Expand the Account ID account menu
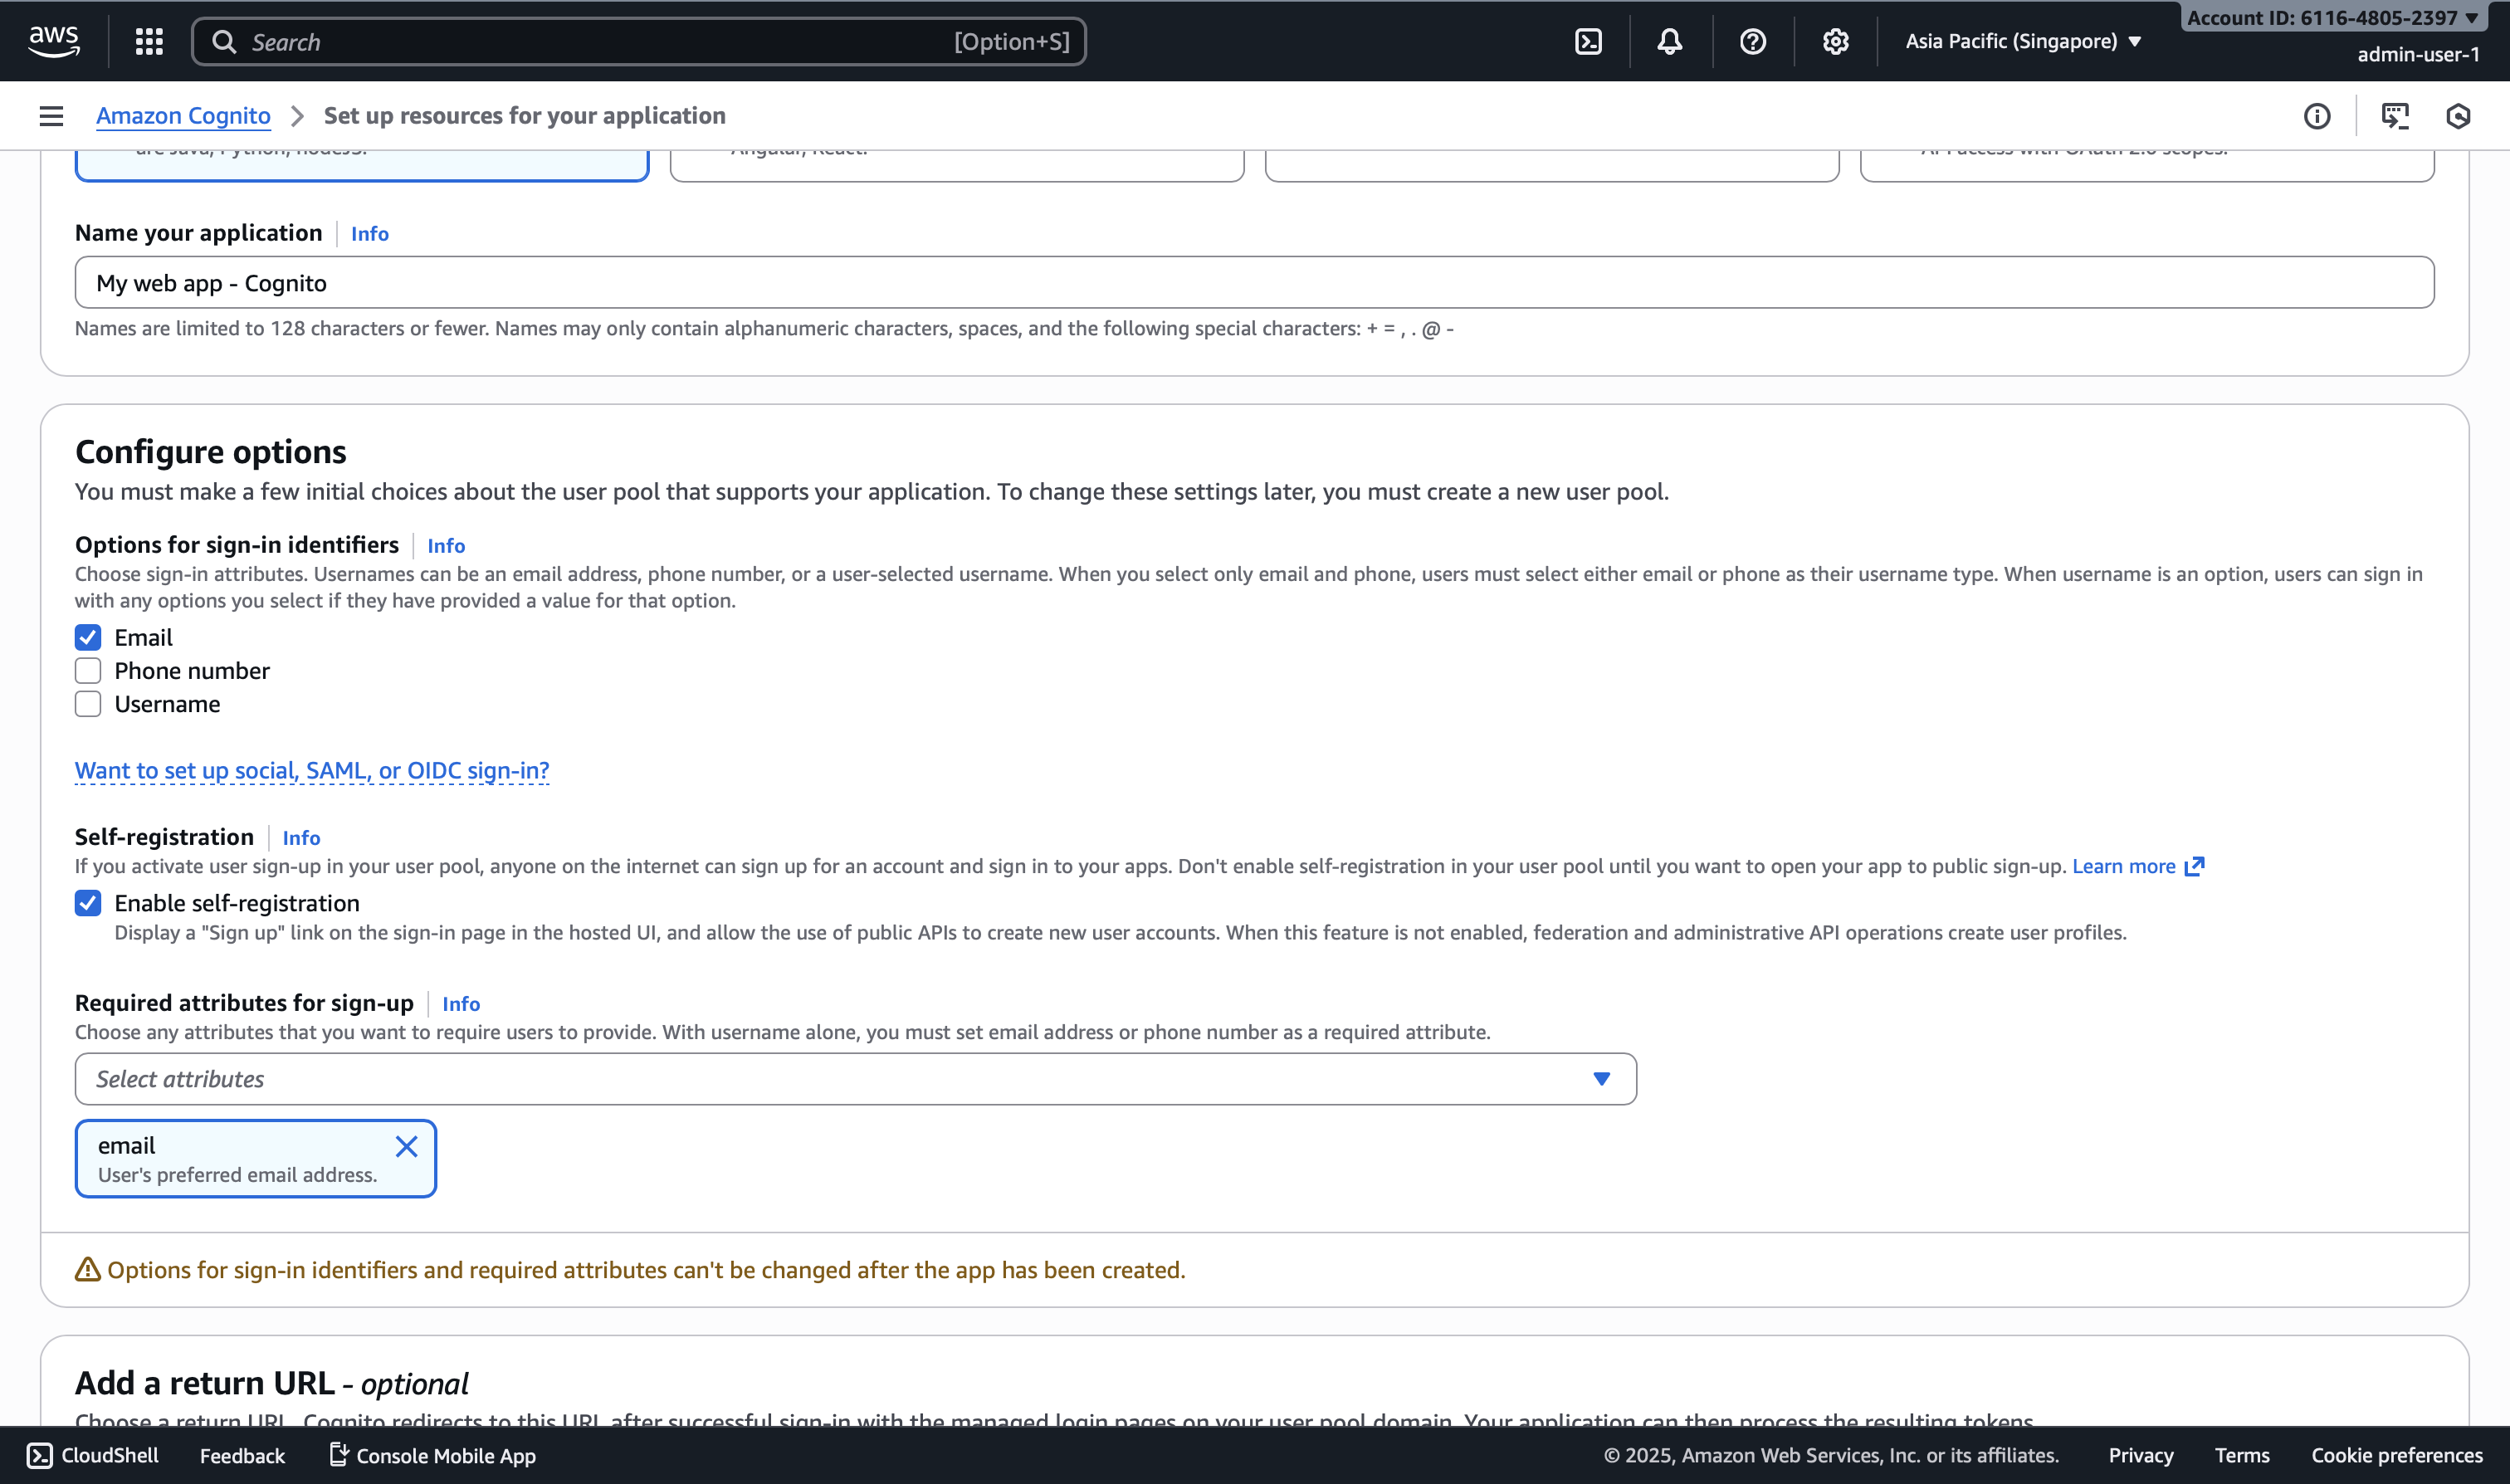2510x1484 pixels. [x=2330, y=18]
